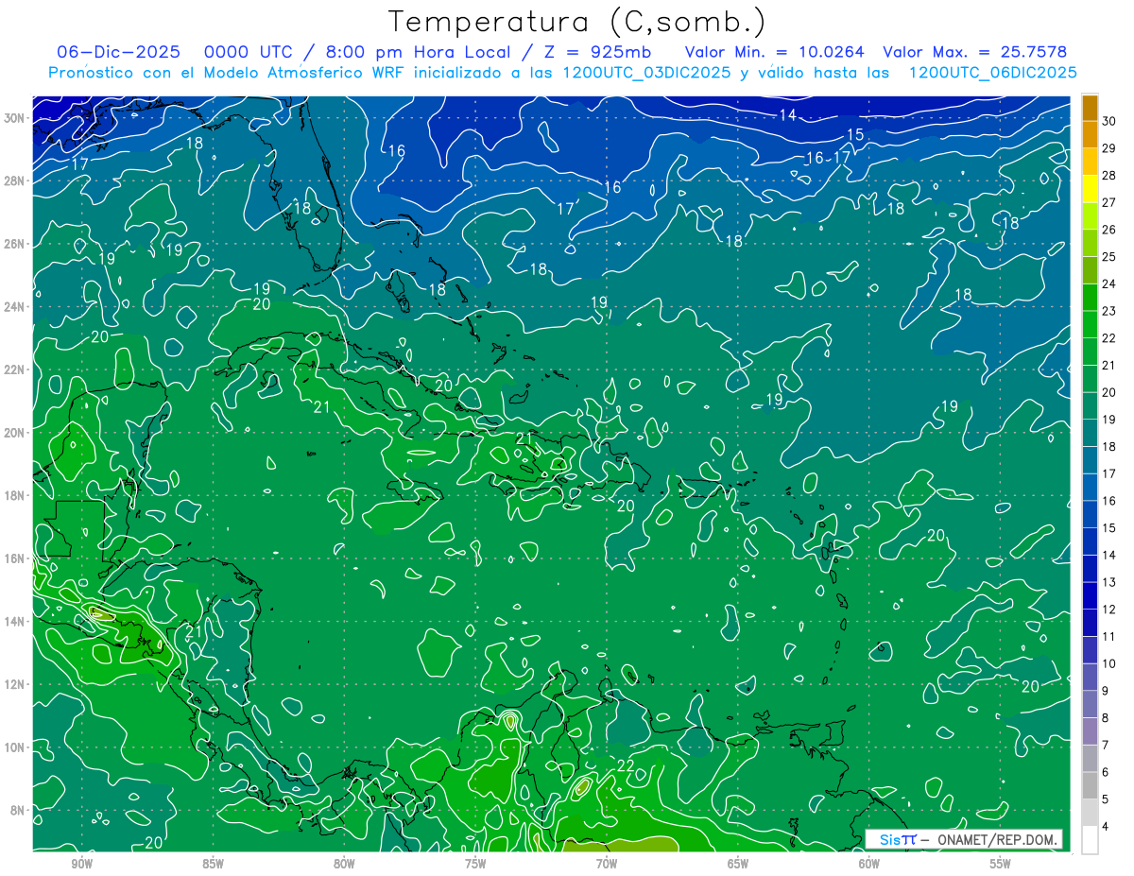This screenshot has width=1134, height=876.
Task: Pick the yellow swatch between 27 and 28
Action: [1090, 189]
